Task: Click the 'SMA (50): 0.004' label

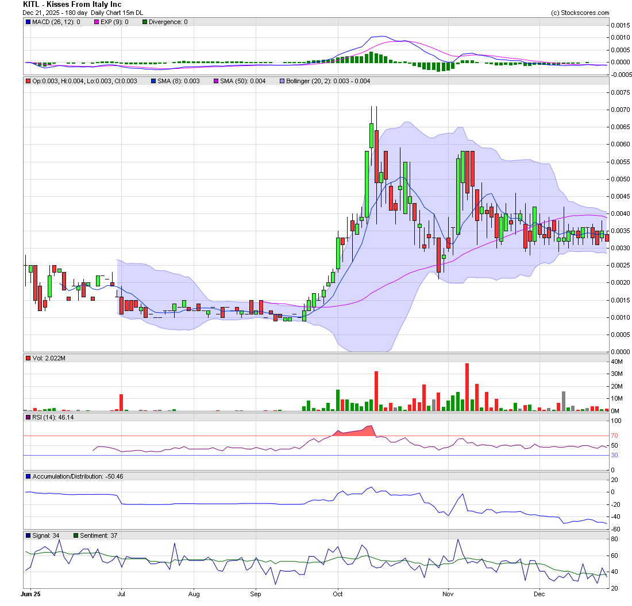Action: pos(242,81)
